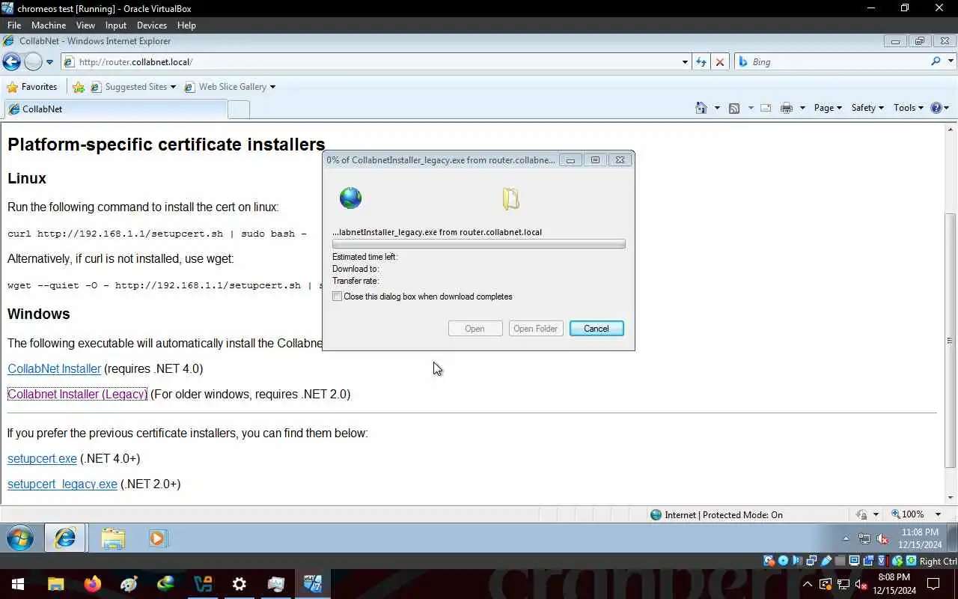Screen dimensions: 958x599
Task: Click the guest clock showing 11:08 PM
Action: (920, 538)
